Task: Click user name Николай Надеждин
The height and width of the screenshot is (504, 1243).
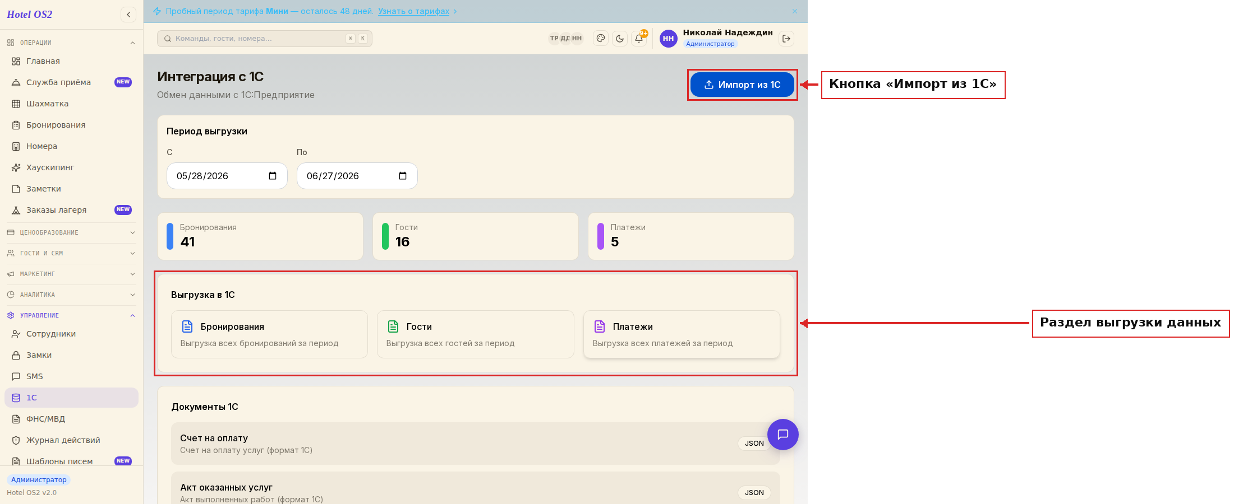Action: [x=728, y=32]
